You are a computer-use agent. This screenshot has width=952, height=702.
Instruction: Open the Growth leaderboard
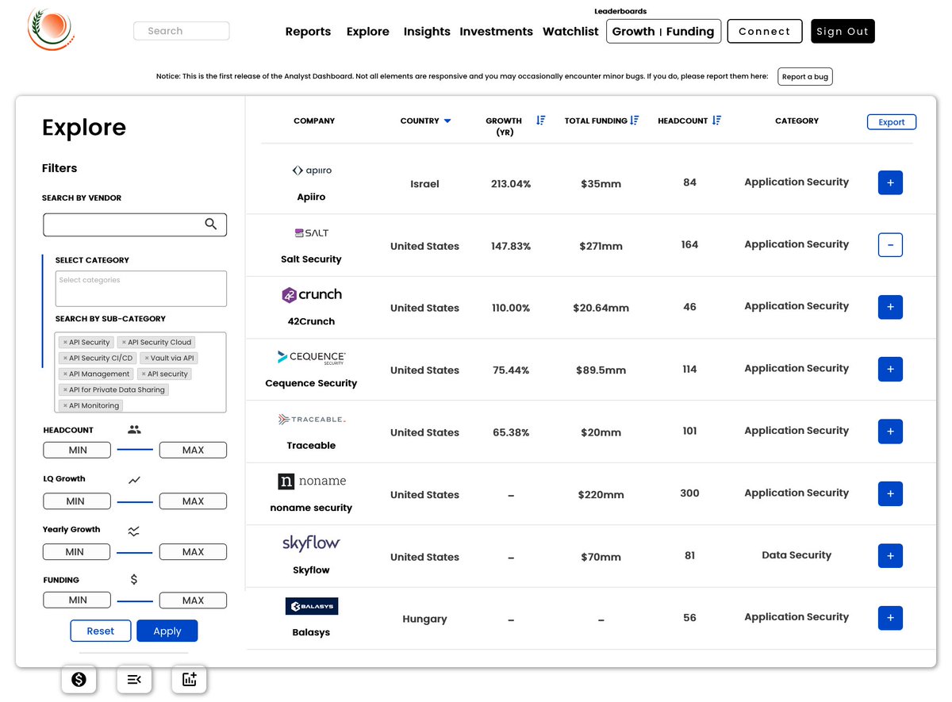click(x=633, y=32)
